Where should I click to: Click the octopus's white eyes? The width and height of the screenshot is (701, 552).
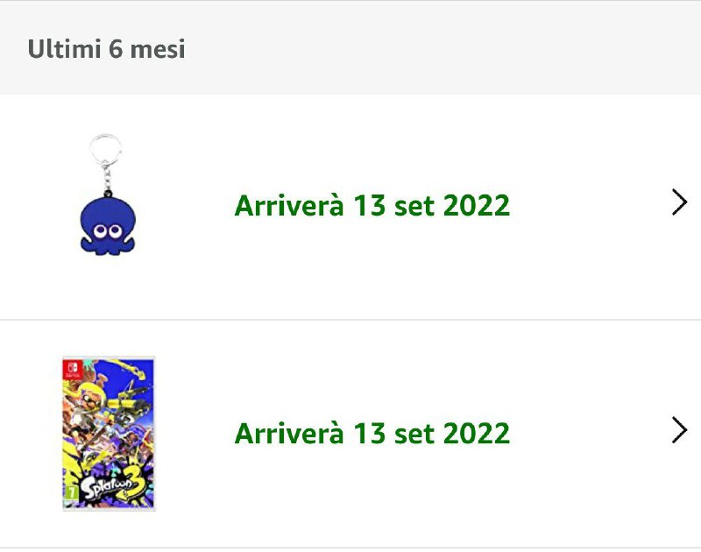tap(107, 230)
